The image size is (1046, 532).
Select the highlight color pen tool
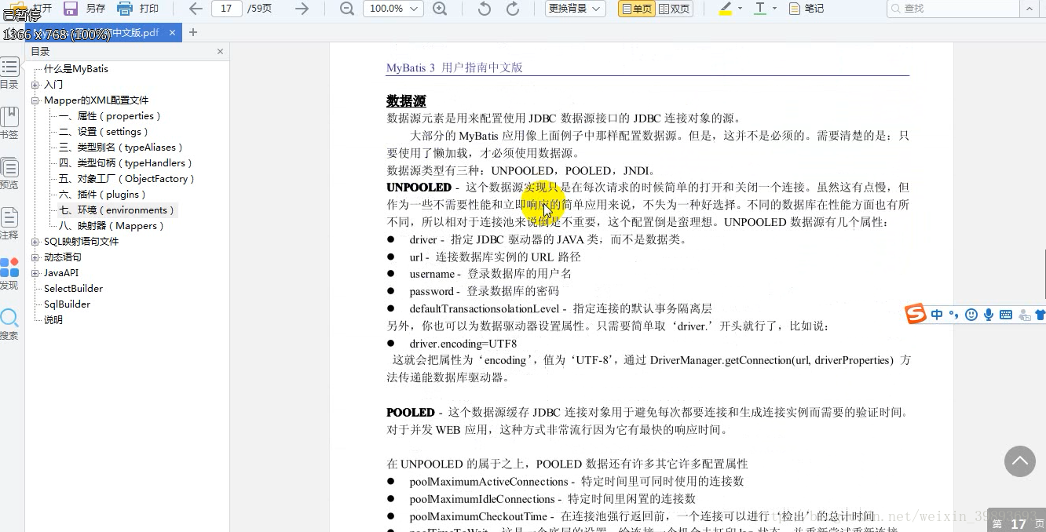726,9
